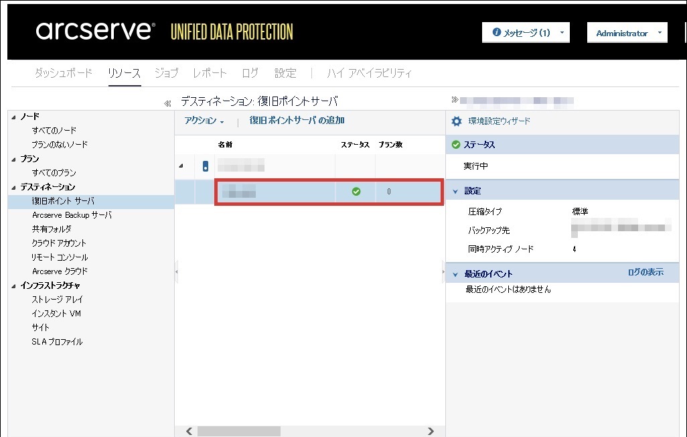
Task: Click the info icon in the メッセージ button
Action: [496, 33]
